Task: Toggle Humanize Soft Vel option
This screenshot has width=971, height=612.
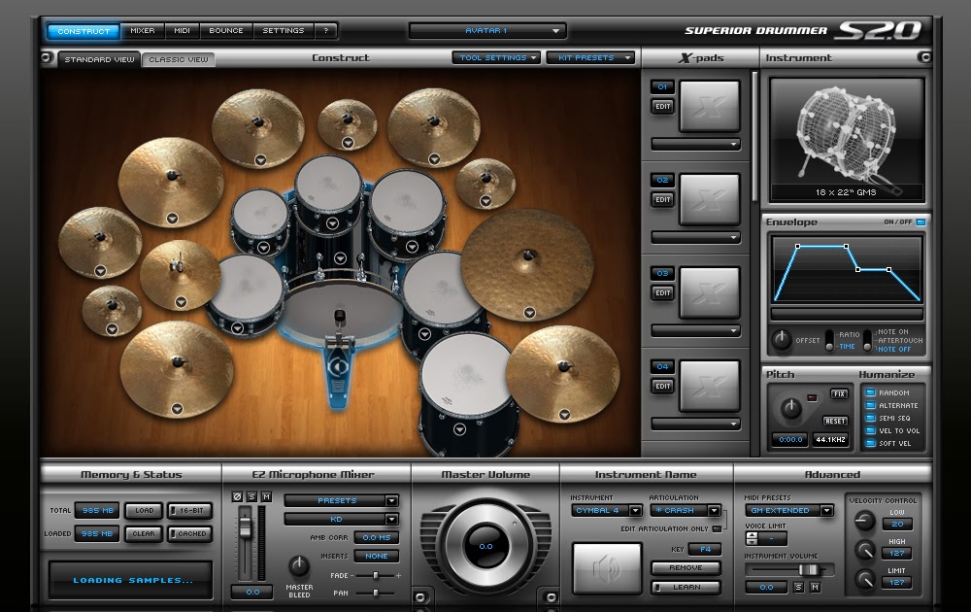Action: click(870, 444)
